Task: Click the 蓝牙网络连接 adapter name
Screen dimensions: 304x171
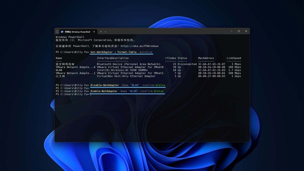Action: coord(65,64)
